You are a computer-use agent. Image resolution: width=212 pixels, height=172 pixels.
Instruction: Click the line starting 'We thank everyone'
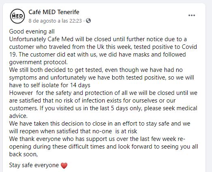pos(97,139)
